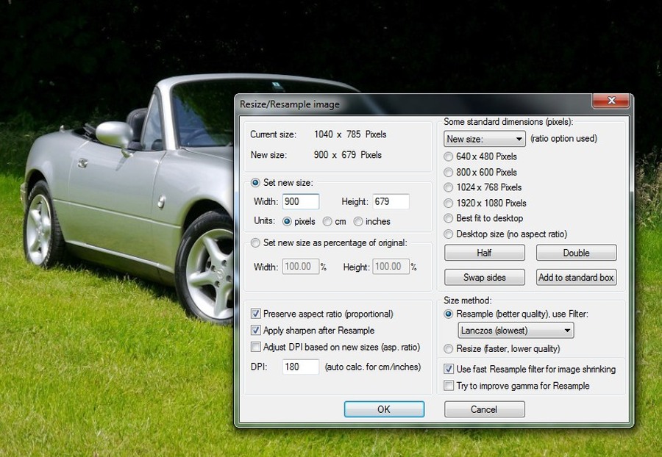This screenshot has width=662, height=457.
Task: Click the Half button
Action: tap(485, 253)
